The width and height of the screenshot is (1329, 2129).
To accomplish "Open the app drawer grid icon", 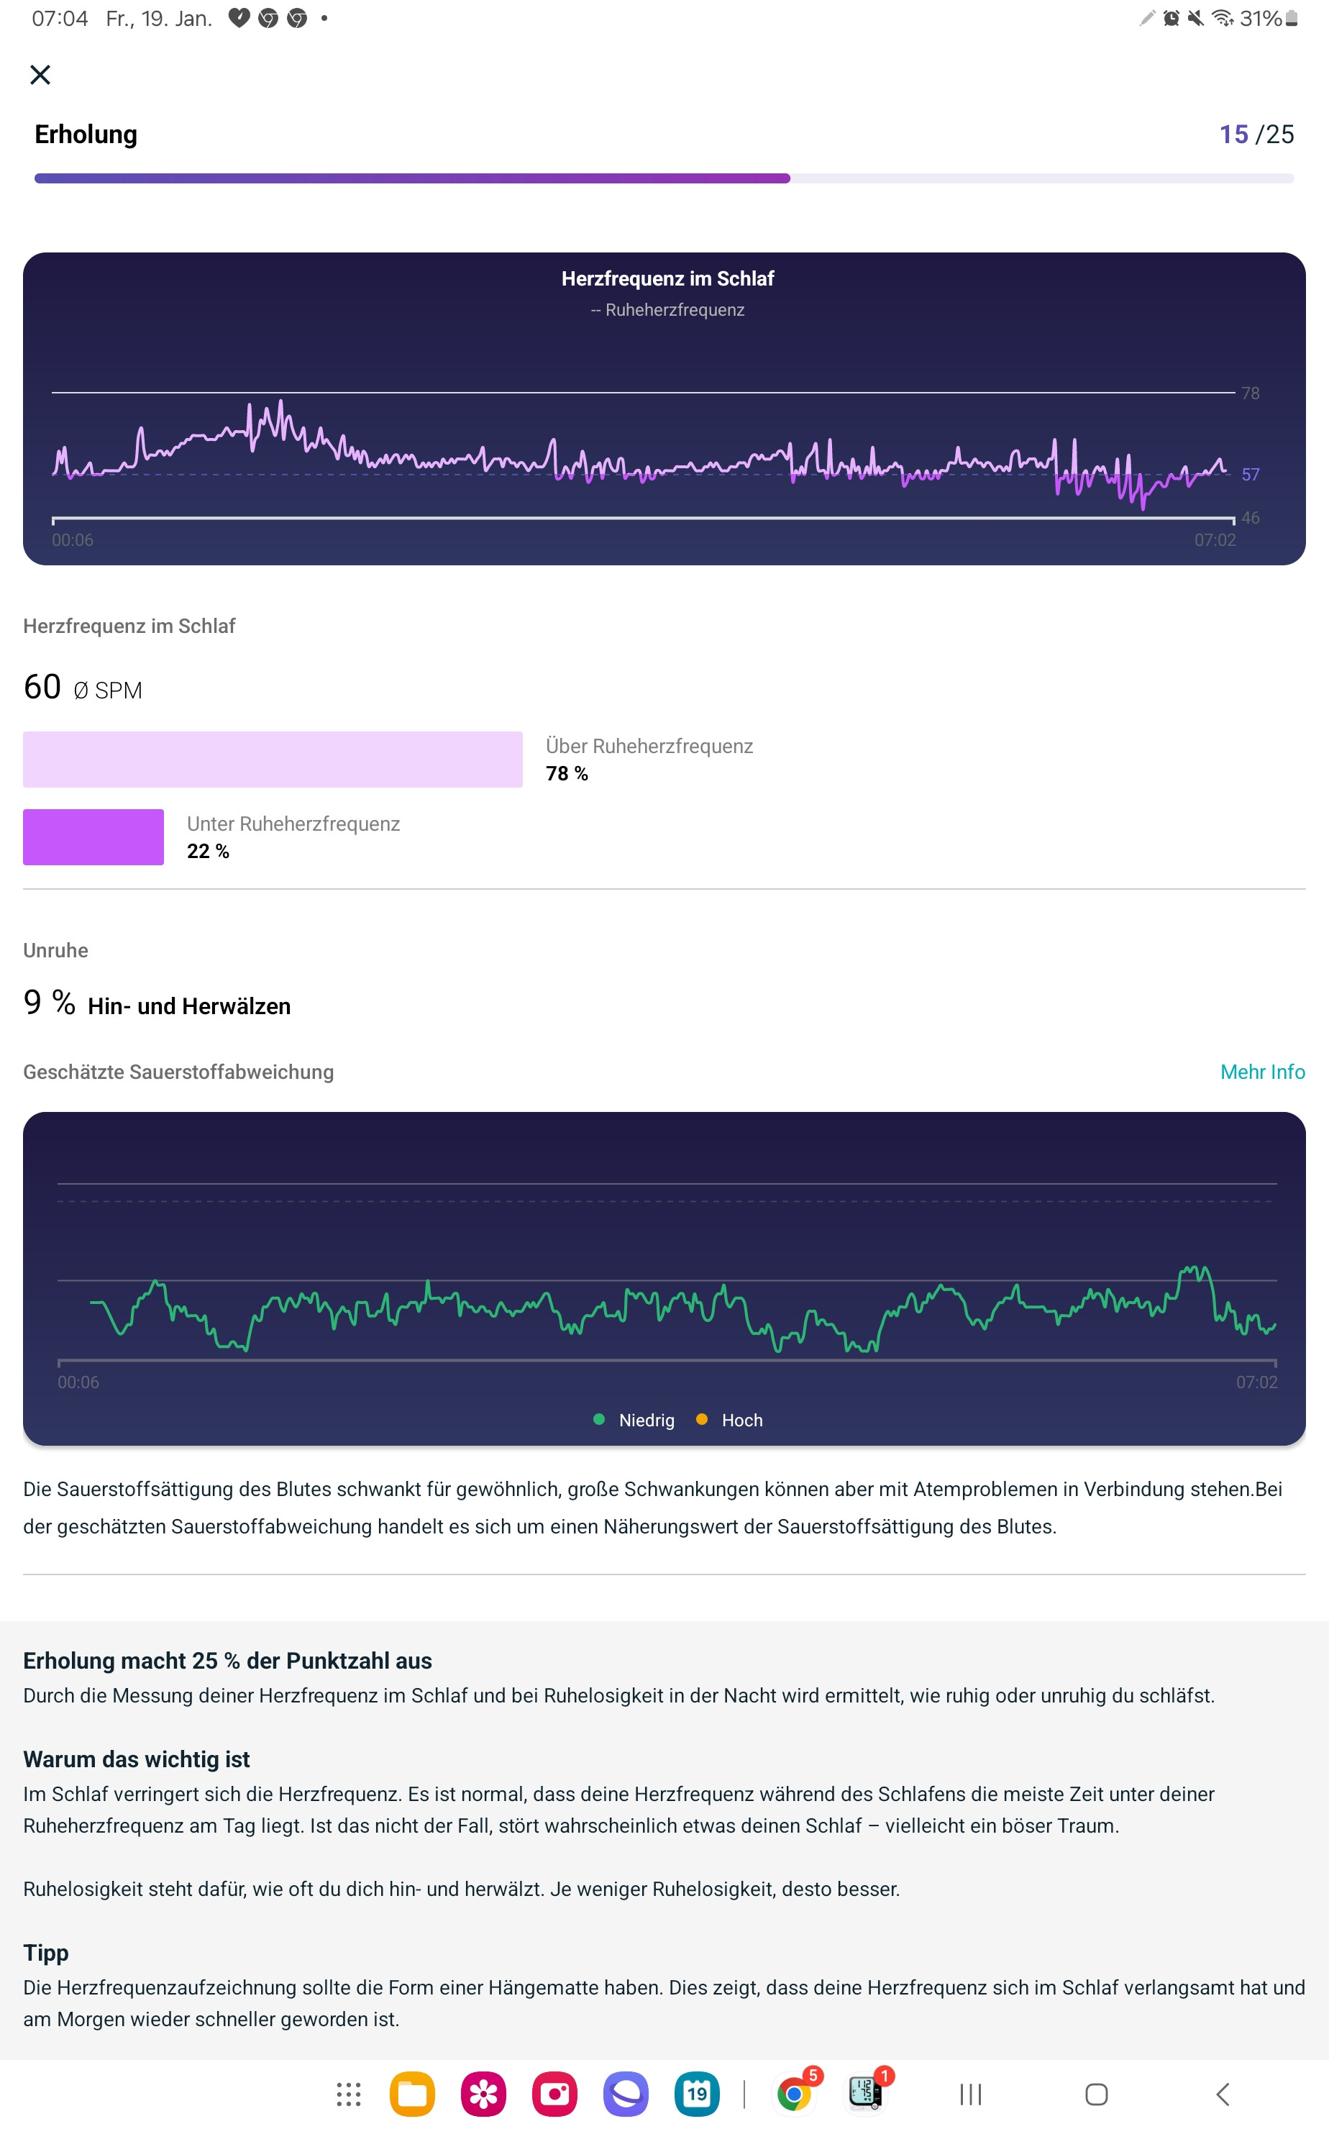I will coord(348,2094).
